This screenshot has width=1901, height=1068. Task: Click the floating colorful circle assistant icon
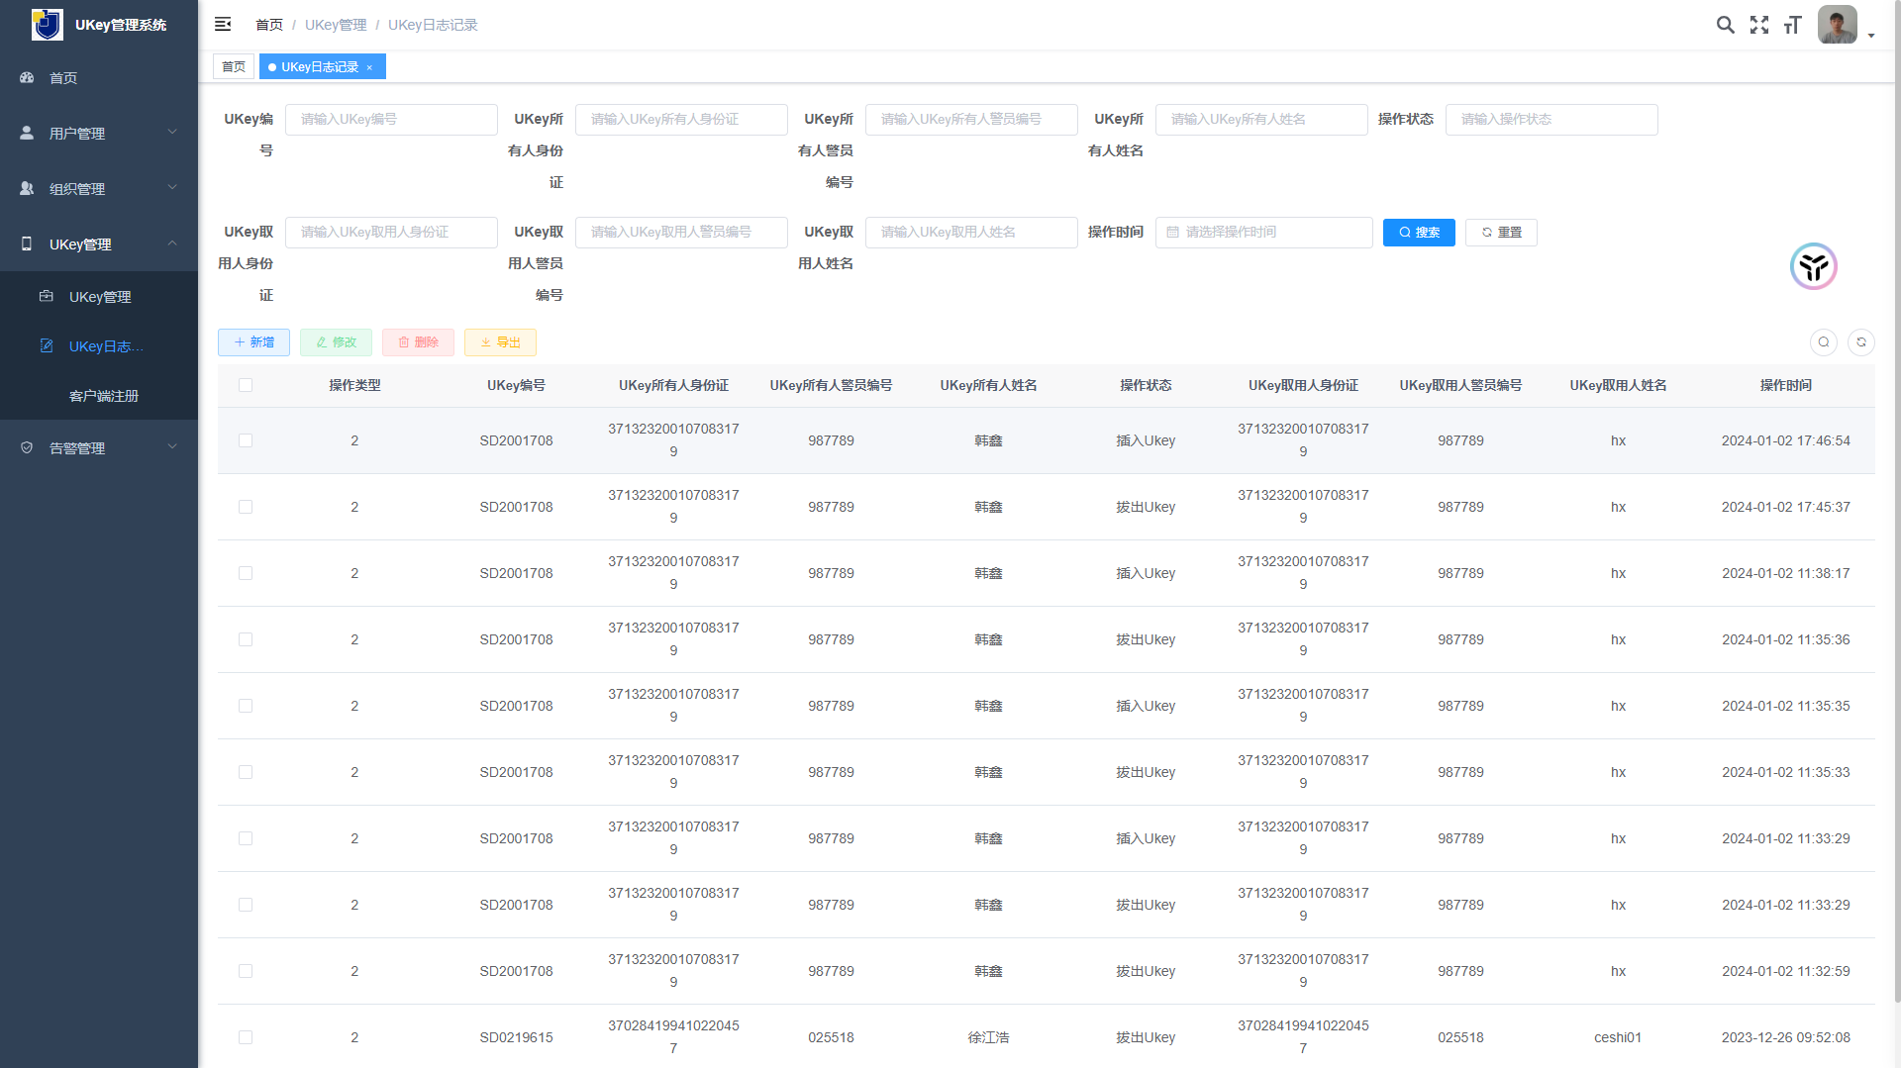coord(1814,266)
